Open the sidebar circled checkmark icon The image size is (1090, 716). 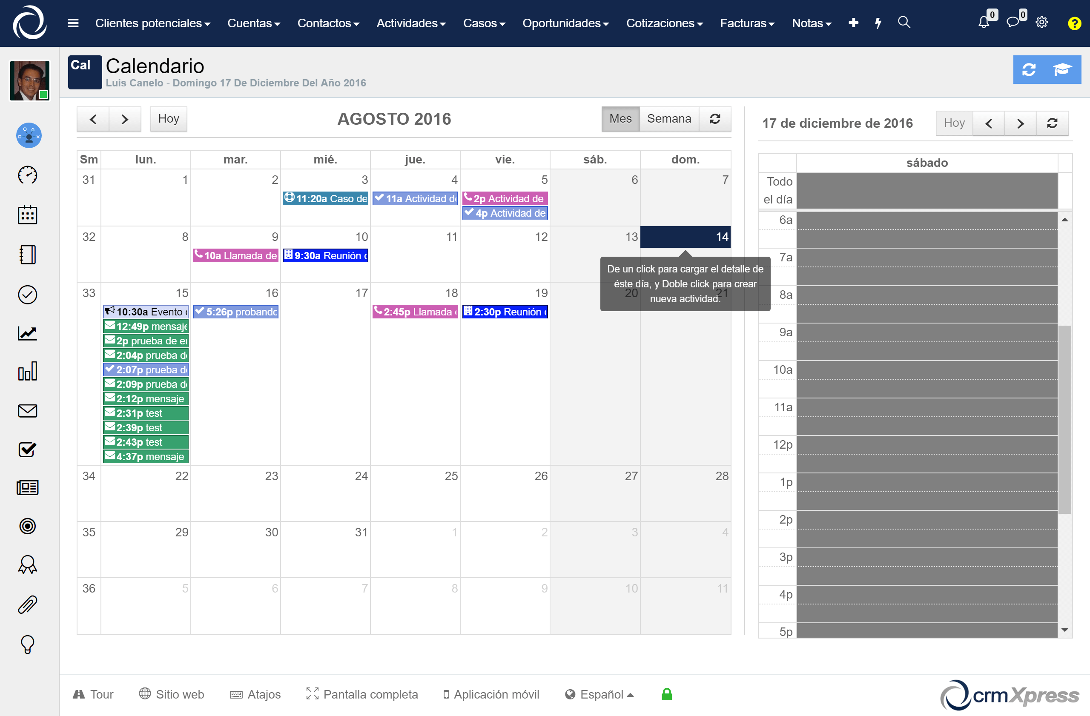[x=28, y=295]
